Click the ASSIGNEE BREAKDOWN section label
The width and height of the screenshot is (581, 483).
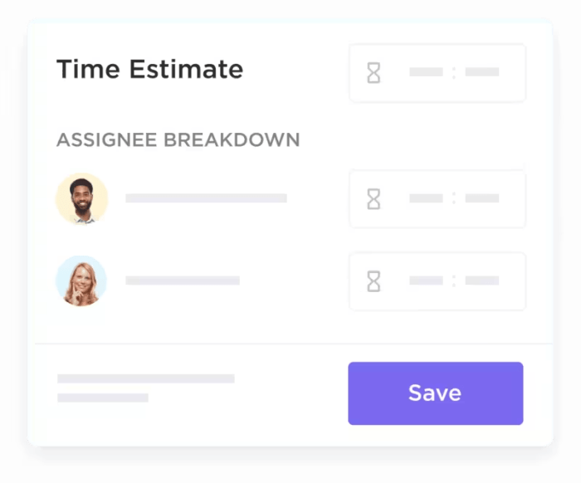pos(178,140)
